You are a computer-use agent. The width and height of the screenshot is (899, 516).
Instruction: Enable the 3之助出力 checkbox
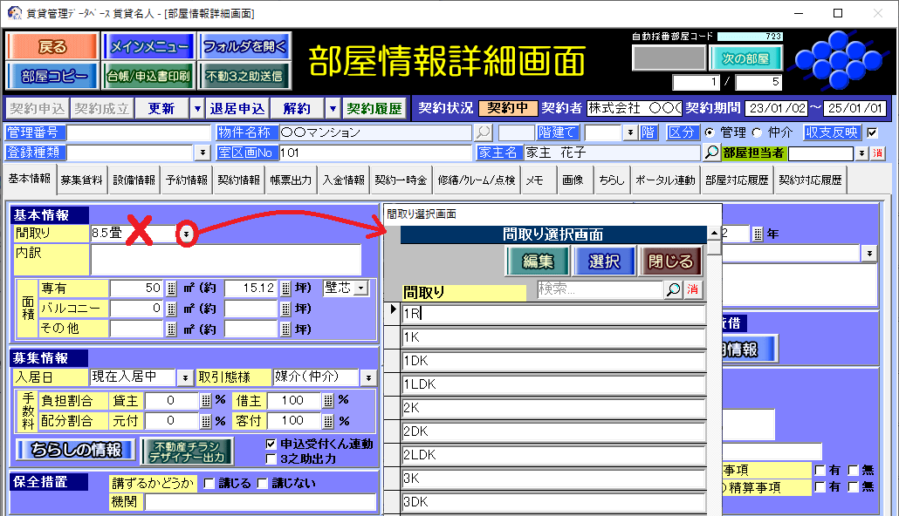[271, 458]
